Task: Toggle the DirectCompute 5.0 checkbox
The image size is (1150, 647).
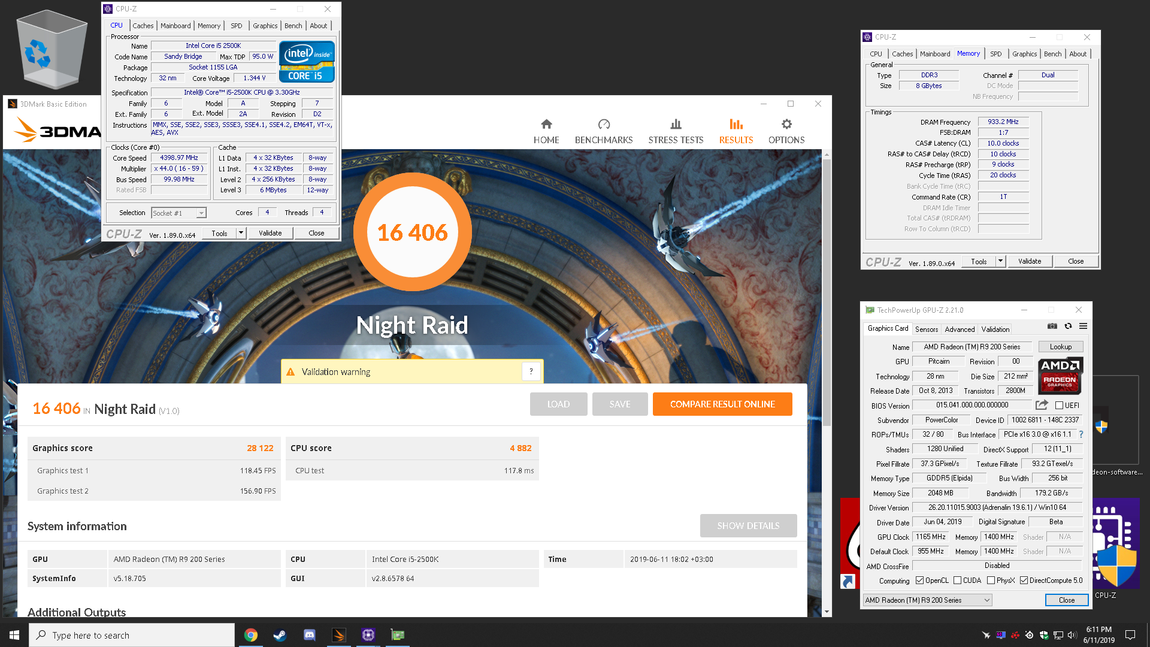Action: point(1024,581)
